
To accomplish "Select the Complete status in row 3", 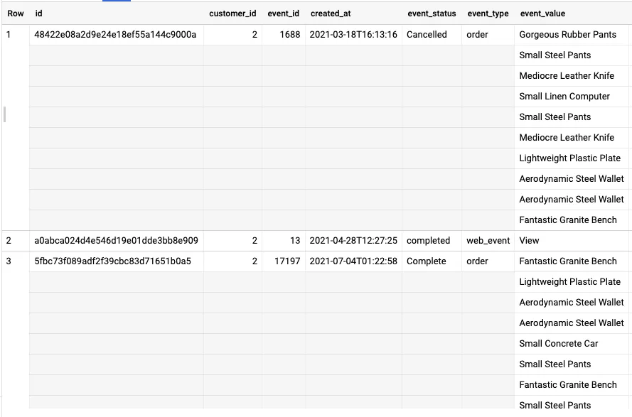I will tap(426, 261).
